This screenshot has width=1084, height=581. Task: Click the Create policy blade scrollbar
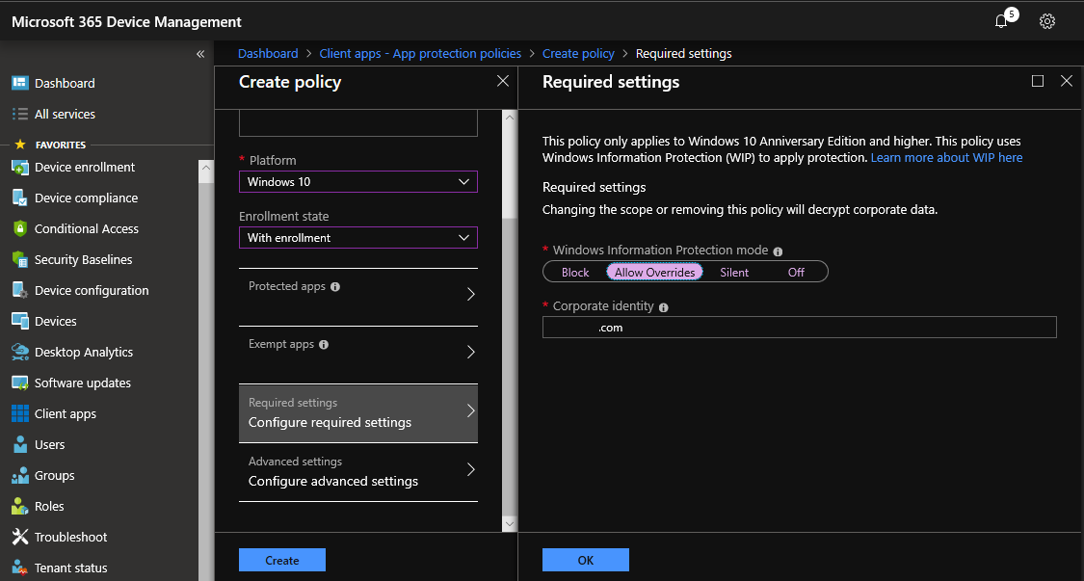[509, 172]
